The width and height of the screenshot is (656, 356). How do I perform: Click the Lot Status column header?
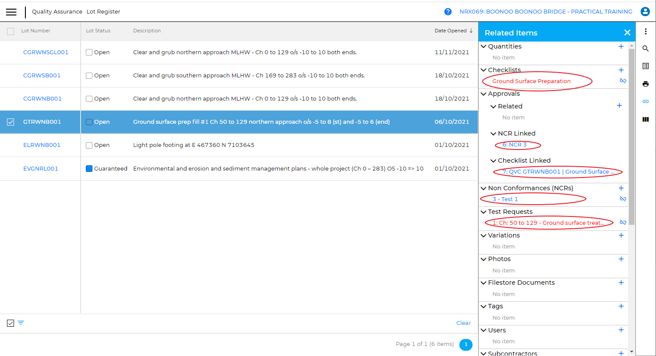click(98, 31)
